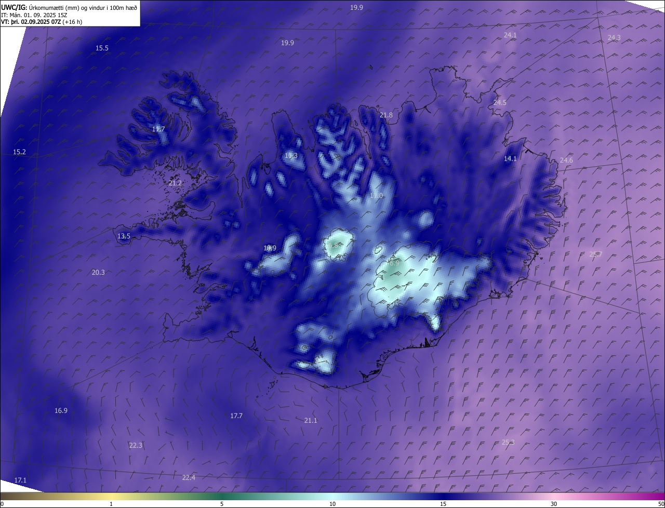
Task: Select the 11.7 value in the Westfjords
Action: point(158,129)
